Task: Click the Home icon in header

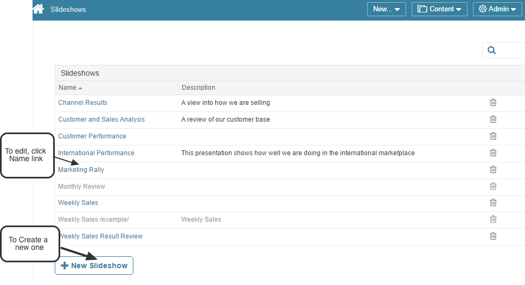Action: click(x=38, y=9)
